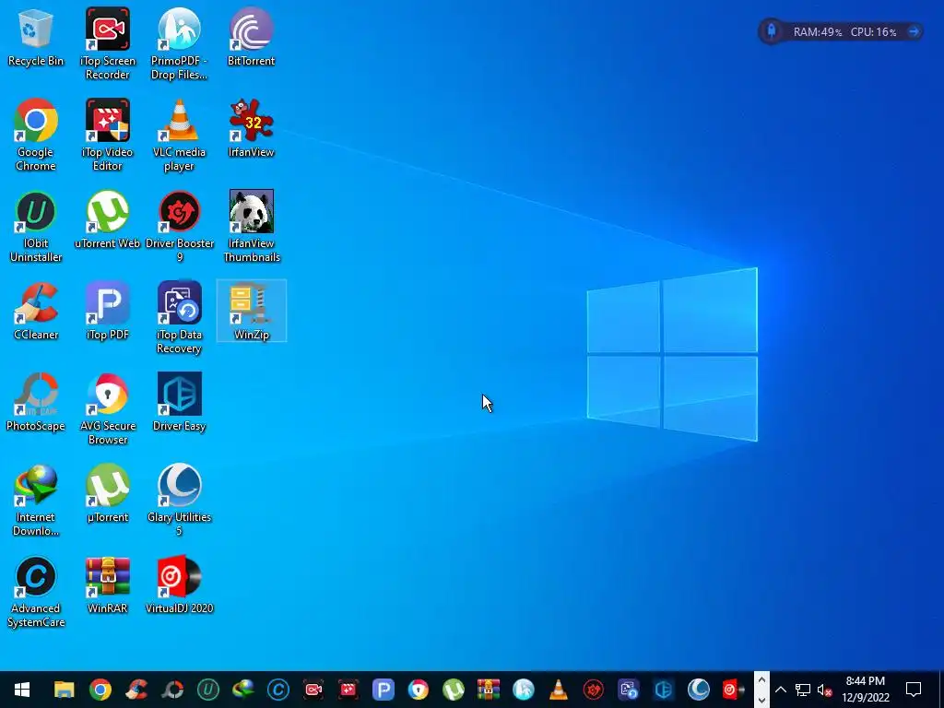Select the Internet Download Manager desktop shortcut

point(36,501)
